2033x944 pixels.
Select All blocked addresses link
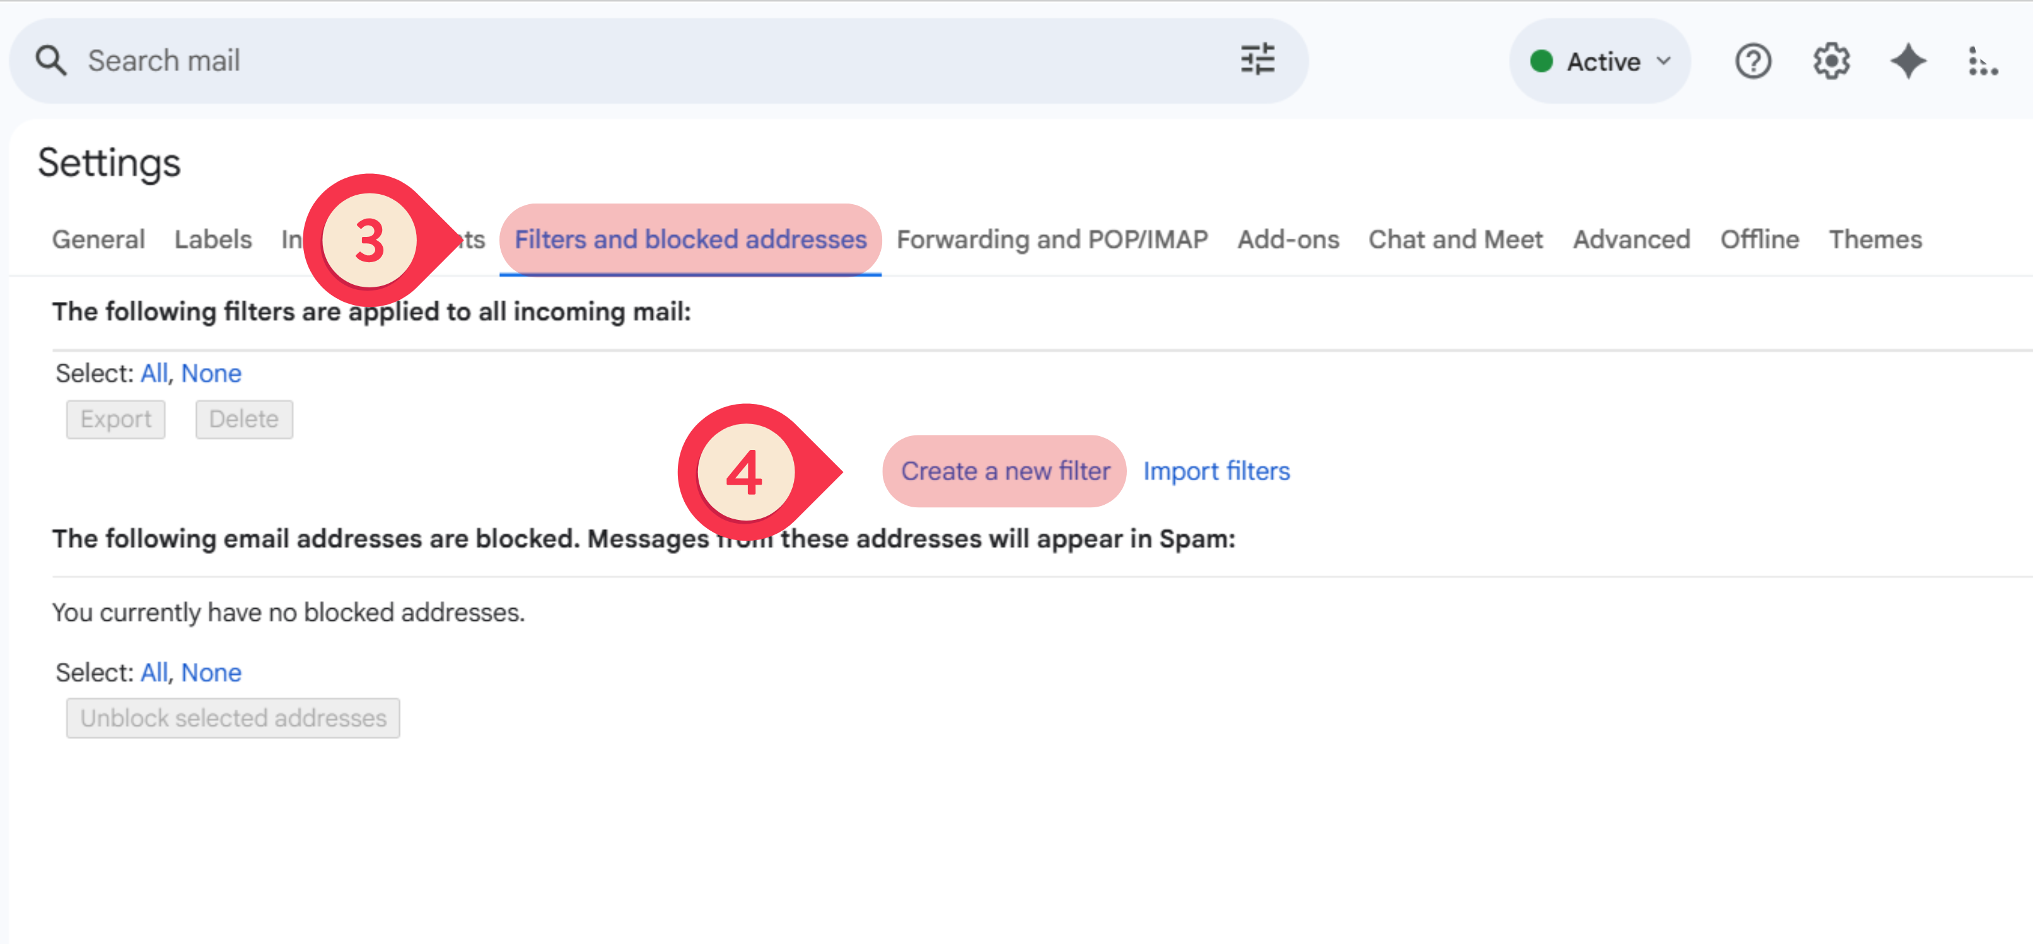click(x=154, y=672)
